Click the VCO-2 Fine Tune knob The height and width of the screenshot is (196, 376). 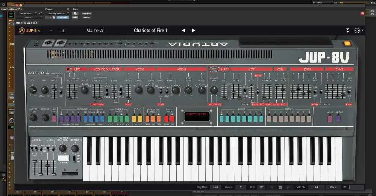pos(188,90)
